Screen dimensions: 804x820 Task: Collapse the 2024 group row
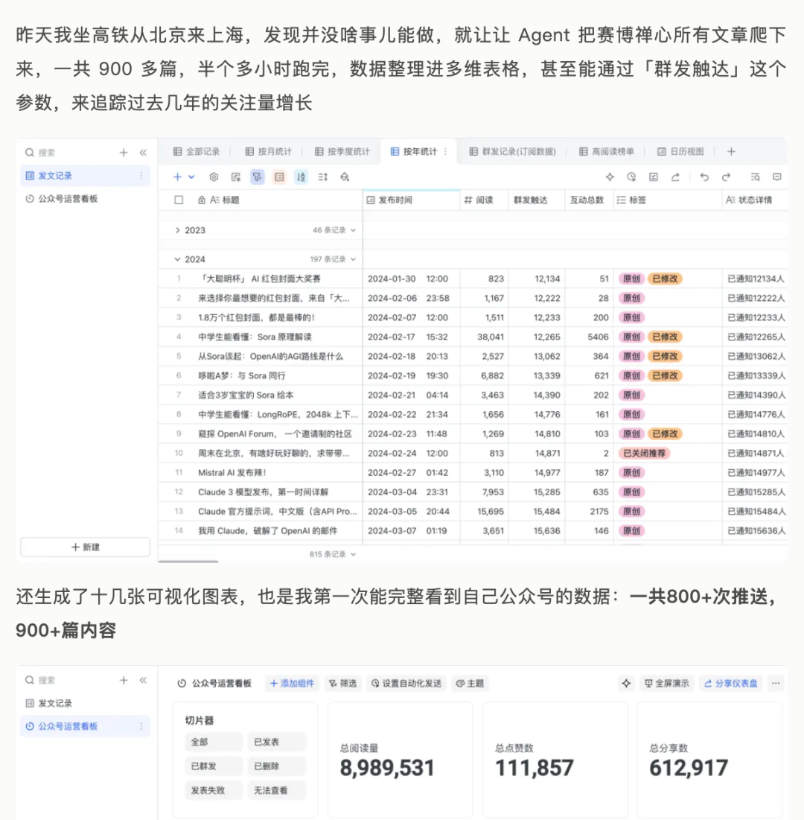pyautogui.click(x=177, y=259)
